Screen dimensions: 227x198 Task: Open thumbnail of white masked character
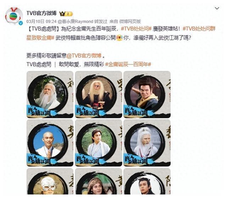[x=50, y=181]
